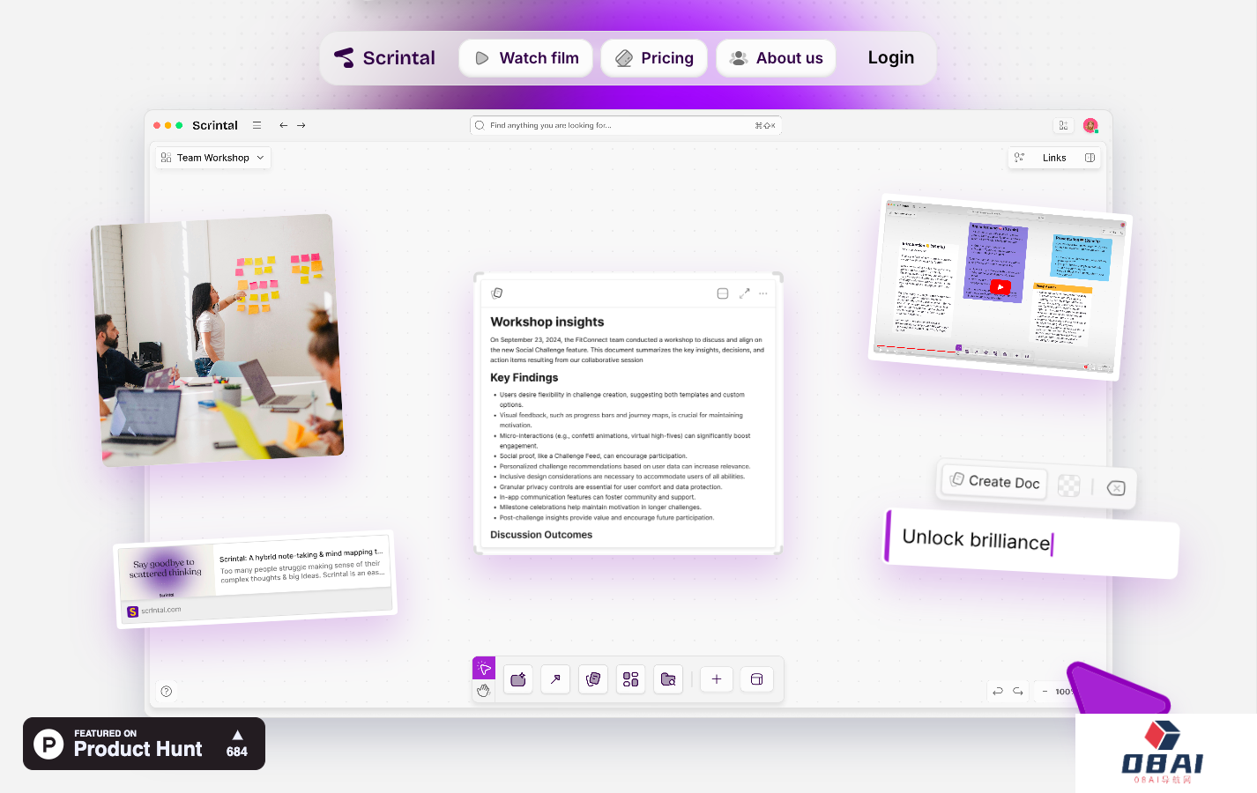Select the pointer tool in bottom toolbar
The height and width of the screenshot is (793, 1257).
tap(484, 668)
